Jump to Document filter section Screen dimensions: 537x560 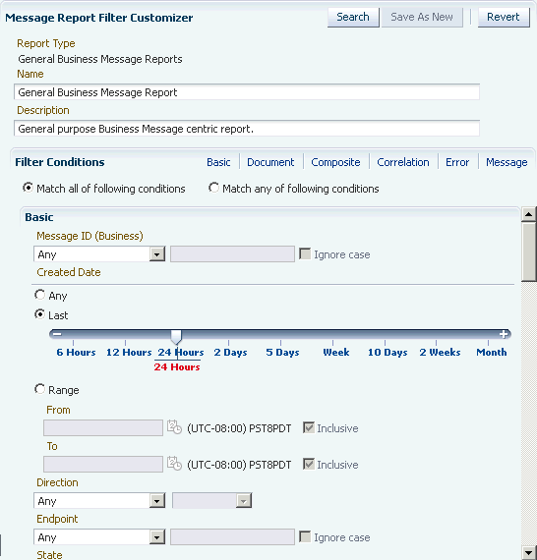[x=270, y=162]
